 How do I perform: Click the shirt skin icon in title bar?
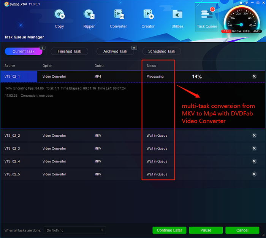pyautogui.click(x=241, y=3)
